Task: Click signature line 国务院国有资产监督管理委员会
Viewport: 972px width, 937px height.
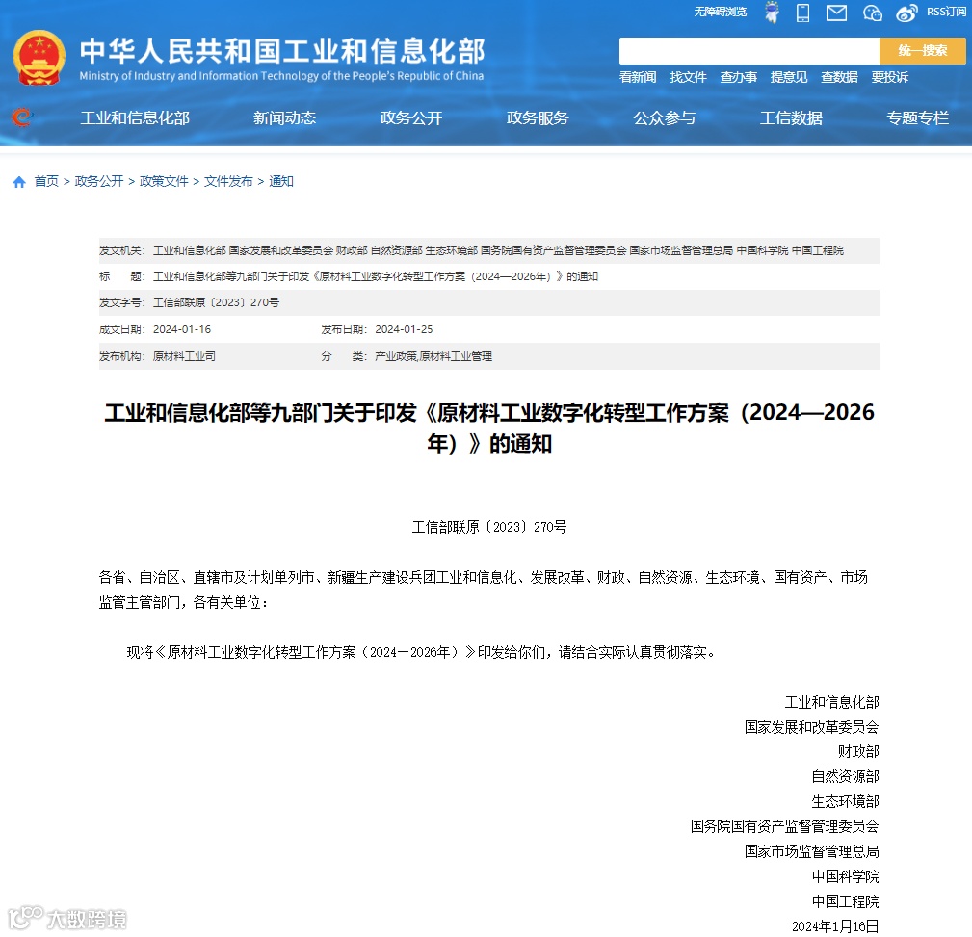Action: click(x=785, y=826)
